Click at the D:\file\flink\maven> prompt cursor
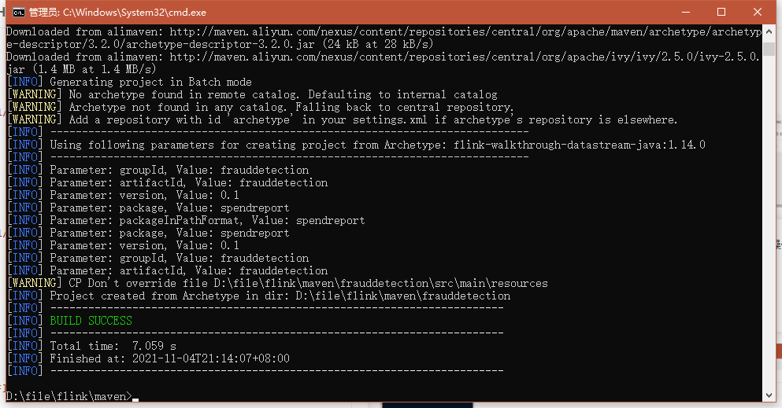This screenshot has width=782, height=408. click(x=135, y=396)
